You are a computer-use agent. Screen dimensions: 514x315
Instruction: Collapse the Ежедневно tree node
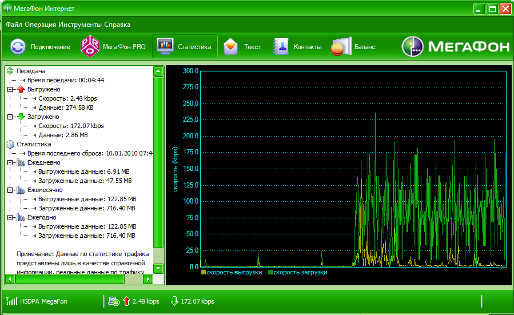(10, 162)
